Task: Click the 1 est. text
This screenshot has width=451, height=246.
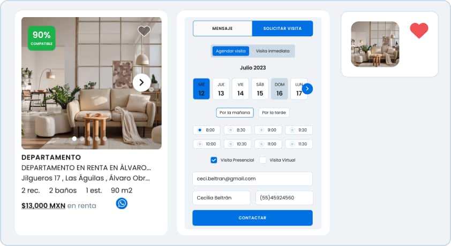Action: pos(94,190)
